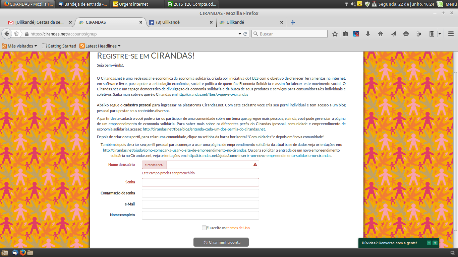
Task: Open the o-que-e-o-cirandas link
Action: tap(213, 94)
